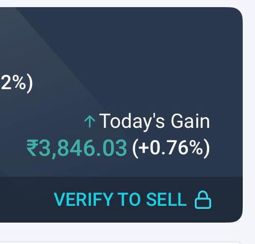Click the percent sign in +0.76%
Screen dimensions: 255x244
coord(195,147)
